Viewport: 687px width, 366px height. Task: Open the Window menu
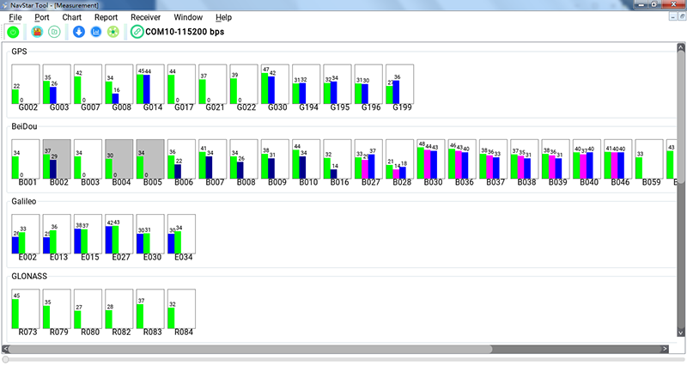(188, 17)
